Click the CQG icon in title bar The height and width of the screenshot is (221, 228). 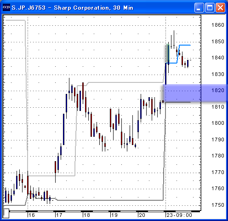(x=6, y=7)
